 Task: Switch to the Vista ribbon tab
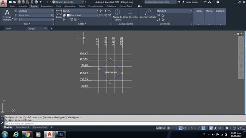coord(58,6)
